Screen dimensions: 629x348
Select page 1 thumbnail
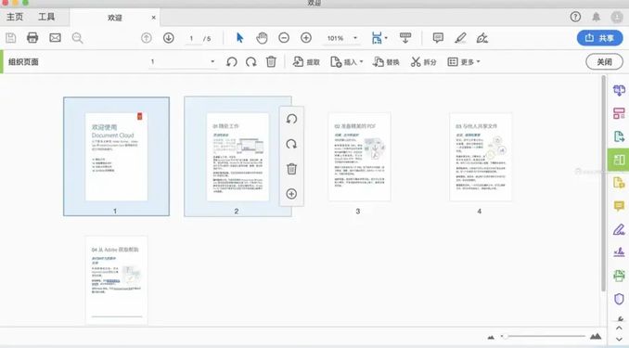click(116, 157)
